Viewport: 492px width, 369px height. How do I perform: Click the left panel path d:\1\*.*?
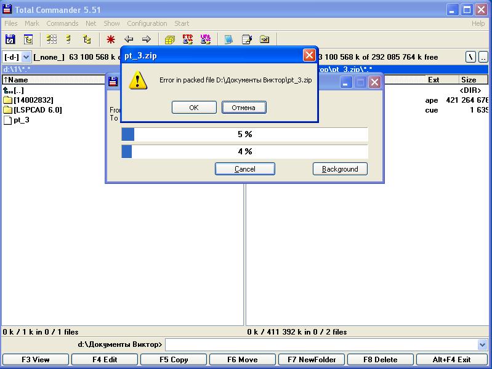coord(17,69)
